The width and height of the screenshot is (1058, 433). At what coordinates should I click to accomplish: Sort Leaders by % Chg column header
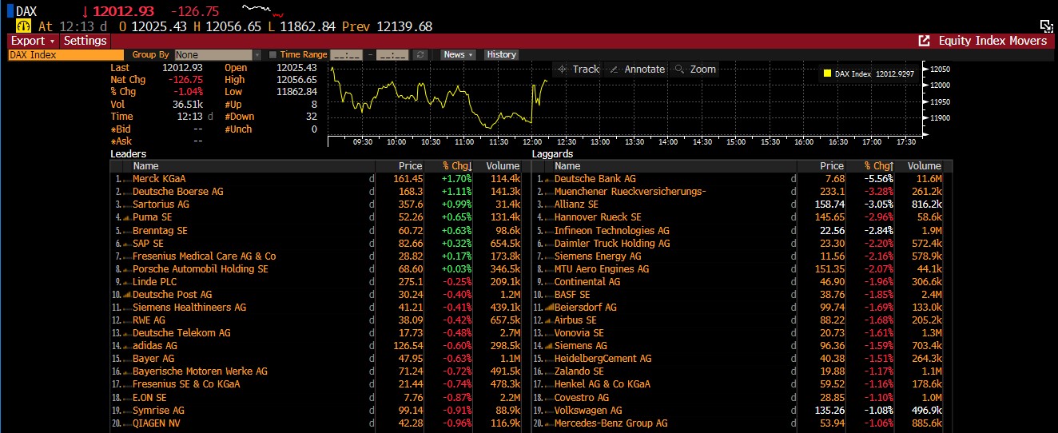tap(457, 166)
